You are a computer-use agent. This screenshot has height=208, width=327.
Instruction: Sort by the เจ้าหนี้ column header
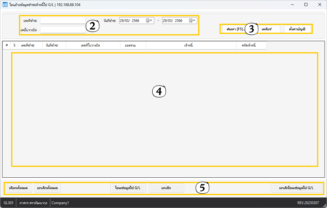click(191, 45)
